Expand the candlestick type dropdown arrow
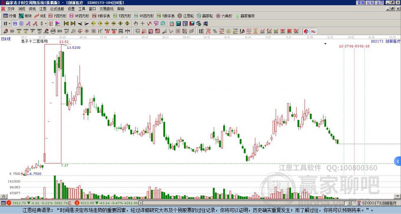The width and height of the screenshot is (401, 214). click(46, 23)
